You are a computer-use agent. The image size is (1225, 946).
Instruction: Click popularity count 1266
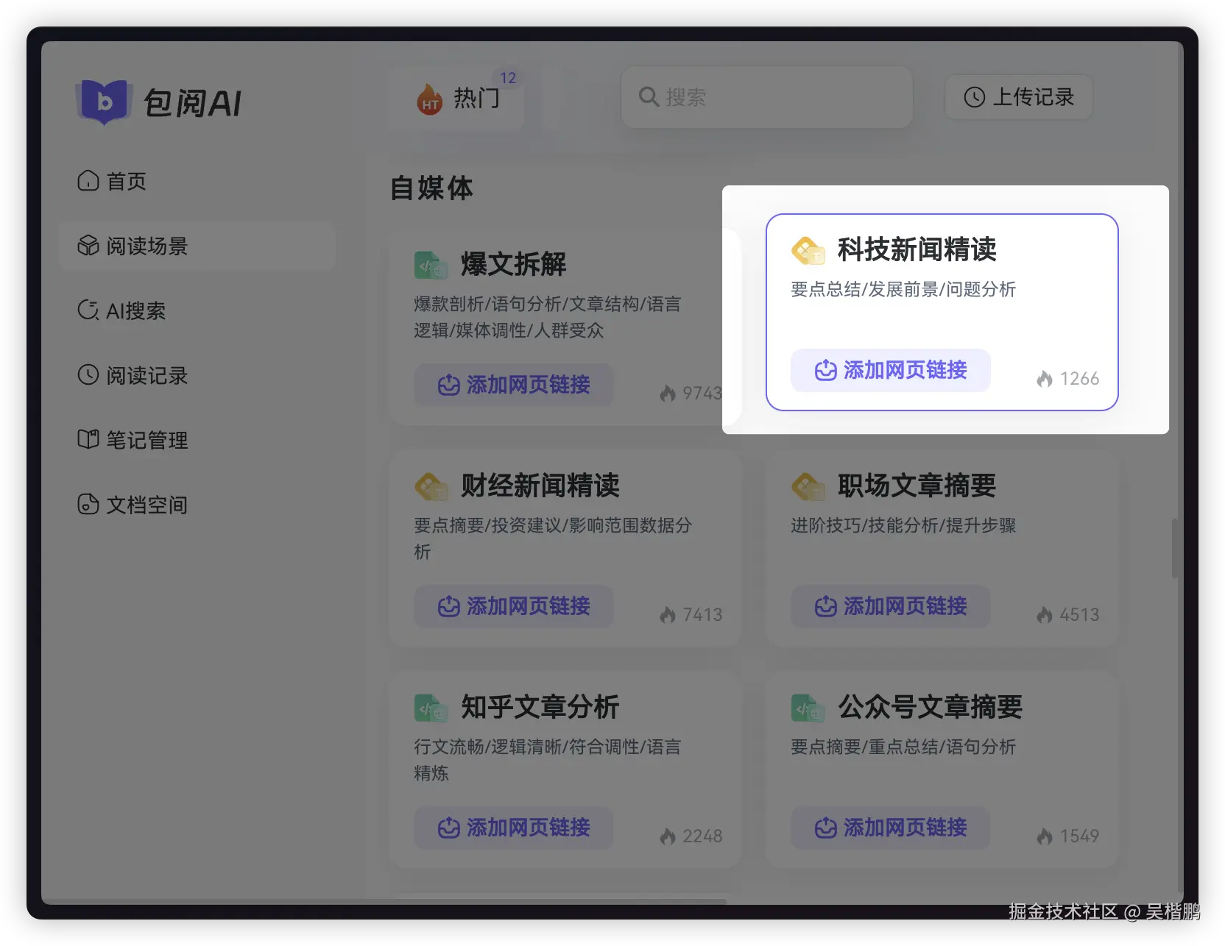tap(1079, 379)
